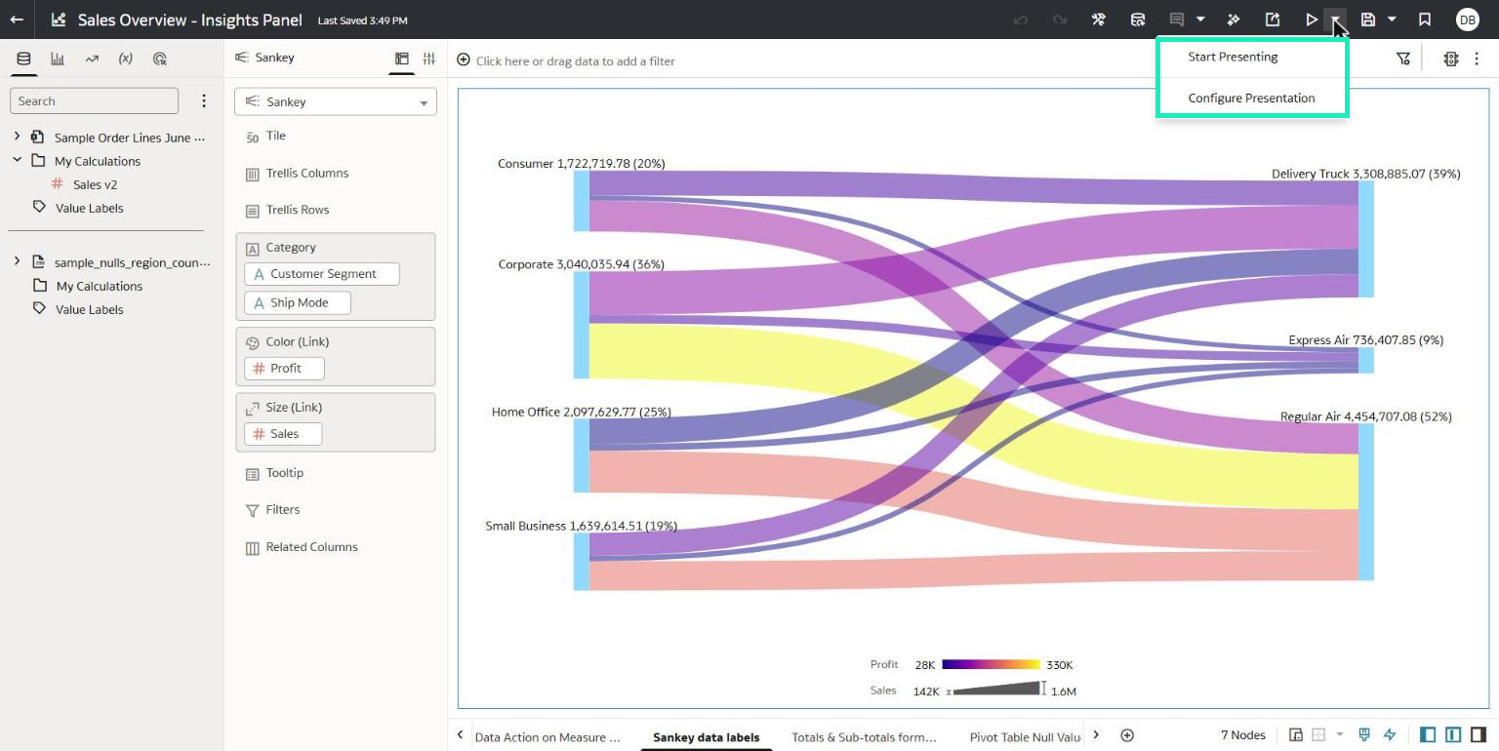This screenshot has height=751, width=1499.
Task: Toggle the middle grammar panel button
Action: point(1453,734)
